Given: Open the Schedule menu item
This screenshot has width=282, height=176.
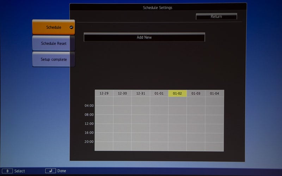Looking at the screenshot, I should (x=53, y=28).
